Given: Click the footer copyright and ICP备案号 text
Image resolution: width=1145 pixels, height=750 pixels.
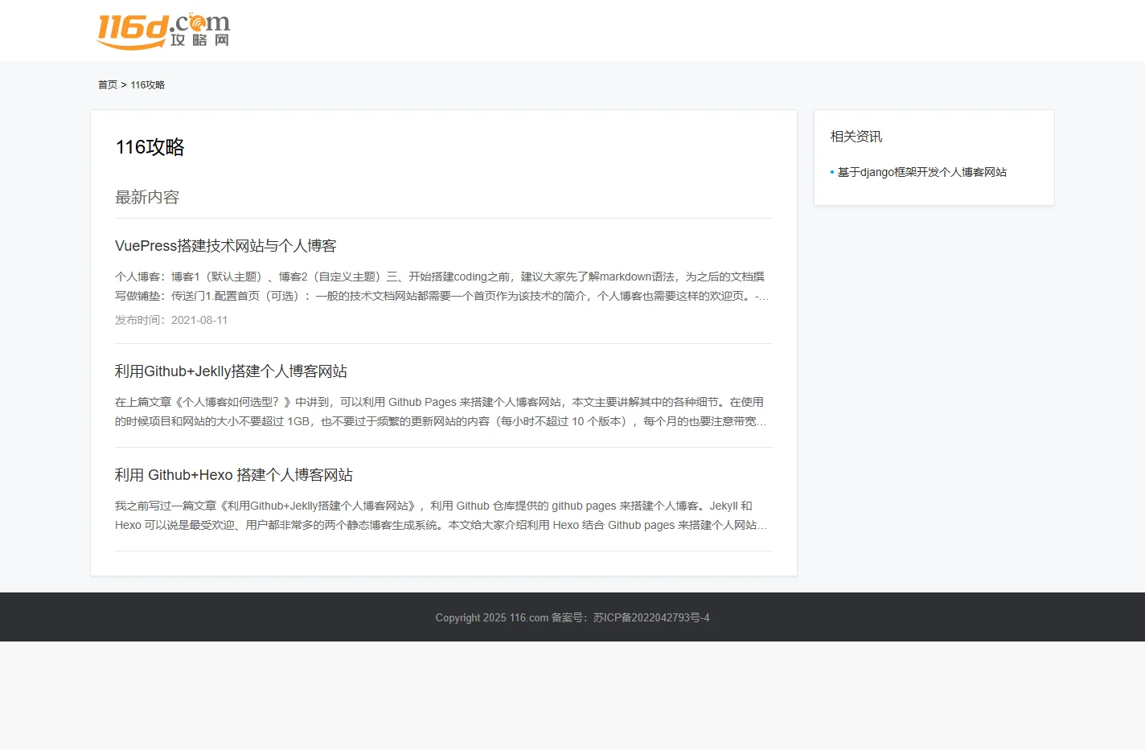Looking at the screenshot, I should pos(572,618).
